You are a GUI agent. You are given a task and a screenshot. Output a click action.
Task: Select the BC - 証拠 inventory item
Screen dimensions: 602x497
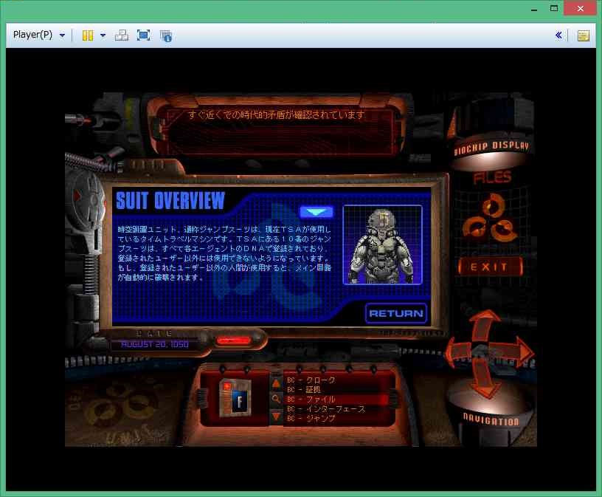[304, 390]
